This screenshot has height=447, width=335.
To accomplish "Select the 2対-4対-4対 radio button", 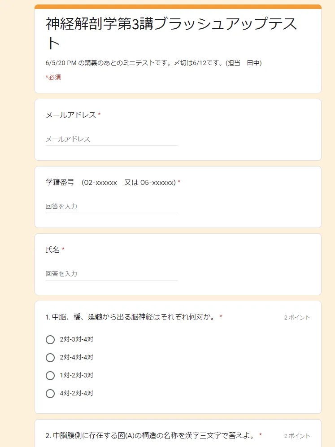I will pyautogui.click(x=50, y=358).
